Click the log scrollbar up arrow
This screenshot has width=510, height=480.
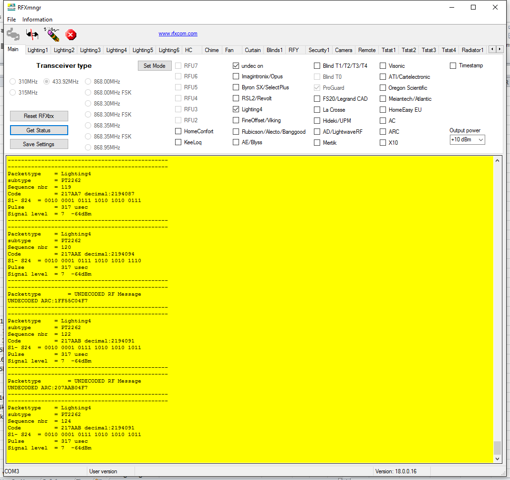(497, 160)
